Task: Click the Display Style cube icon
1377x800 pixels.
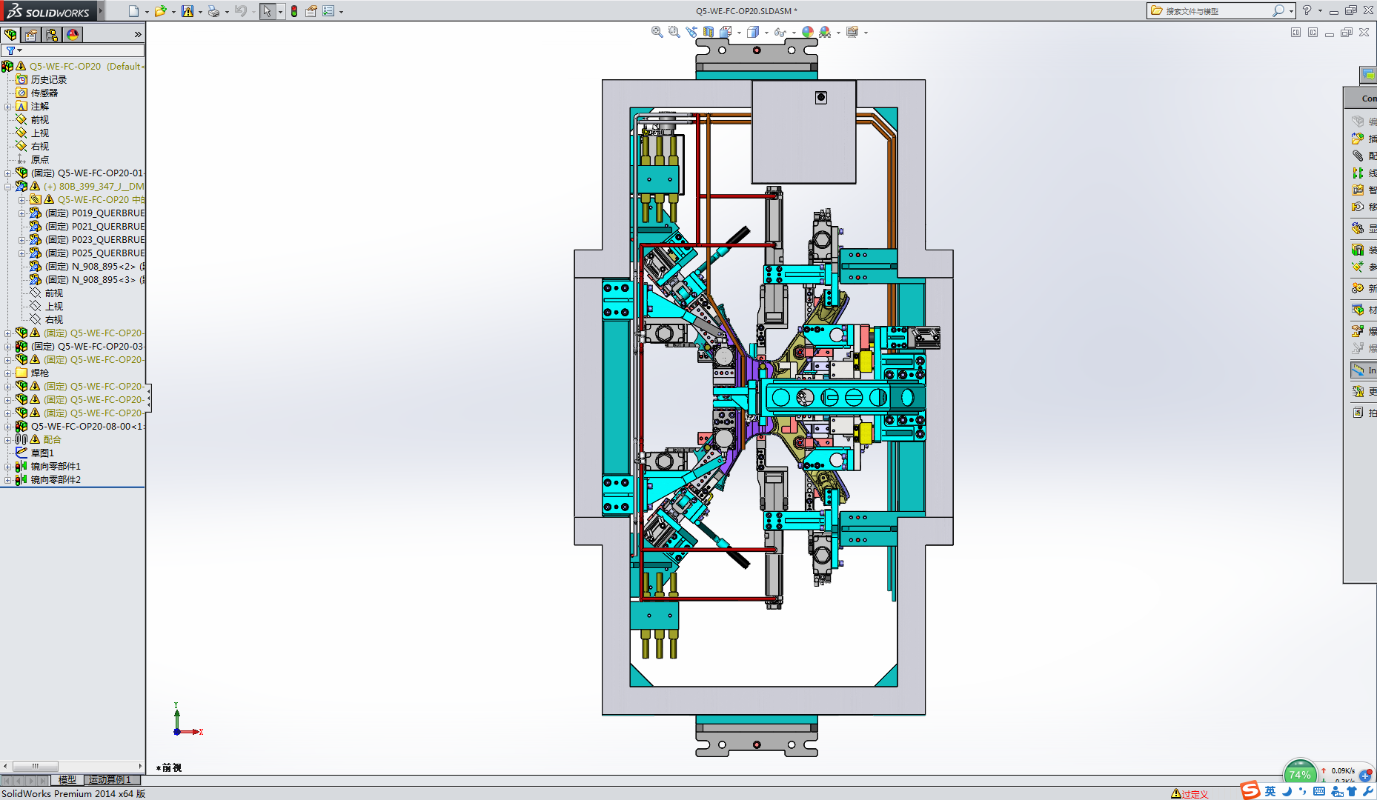Action: click(x=753, y=32)
